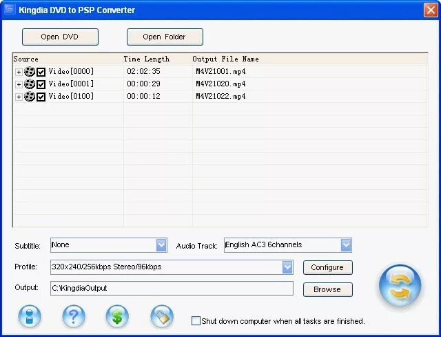Click the padlock register icon
The image size is (441, 337).
162,316
